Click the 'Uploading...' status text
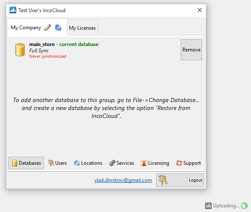The height and width of the screenshot is (212, 251). (226, 206)
